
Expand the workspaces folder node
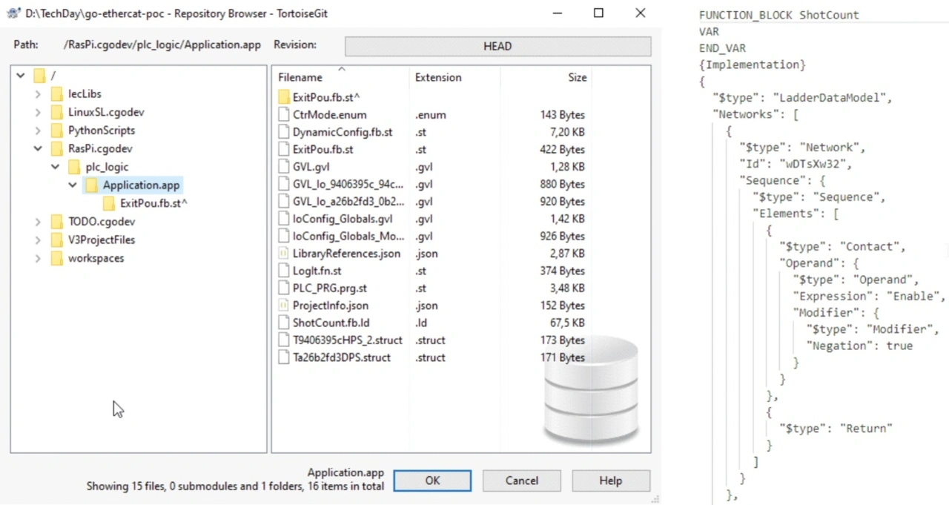click(x=38, y=259)
